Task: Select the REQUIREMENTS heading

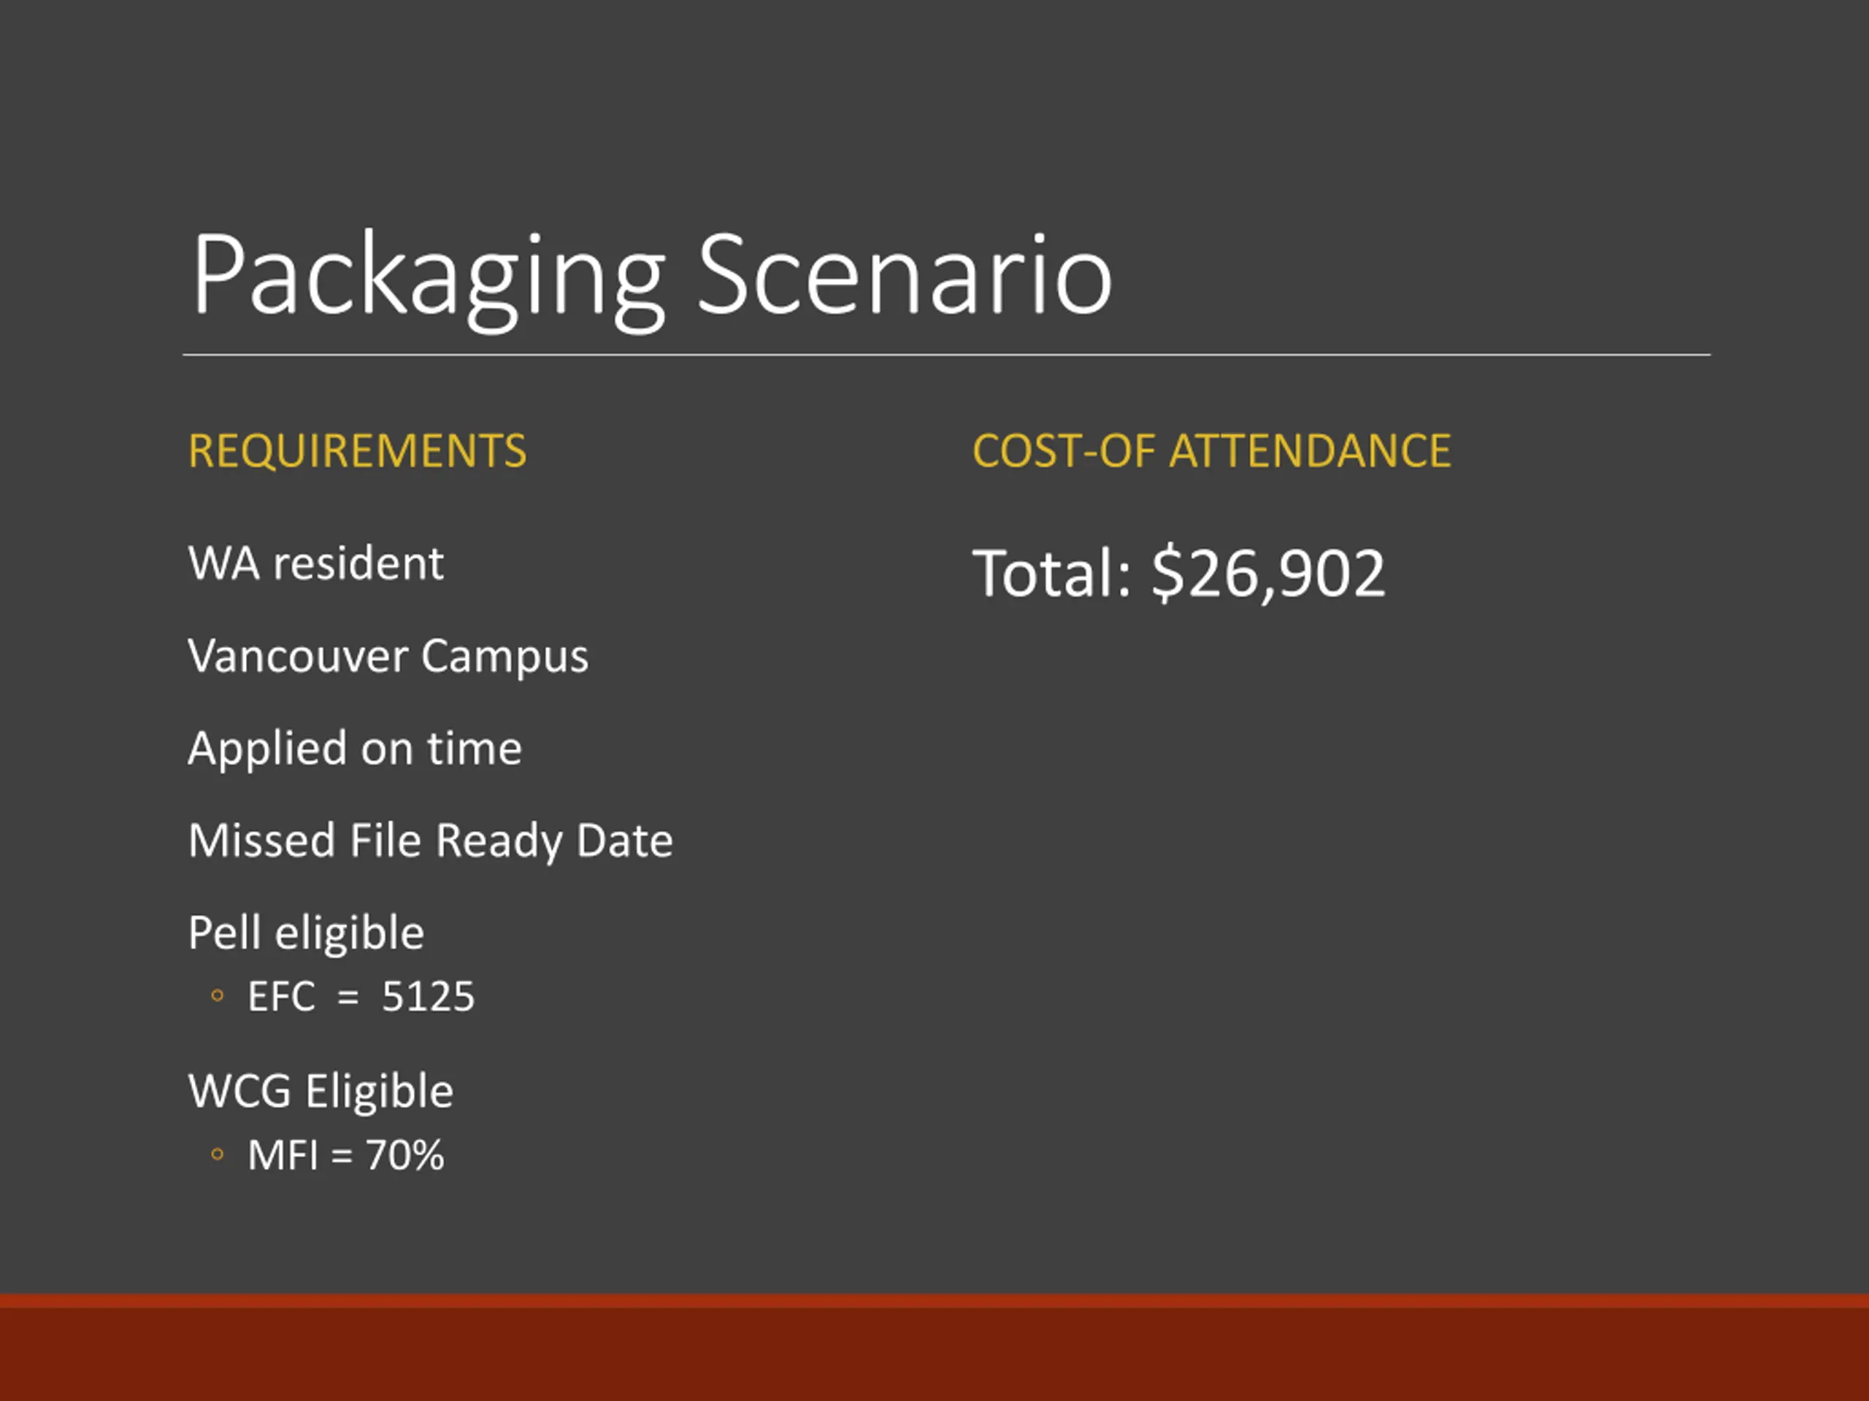Action: tap(358, 451)
